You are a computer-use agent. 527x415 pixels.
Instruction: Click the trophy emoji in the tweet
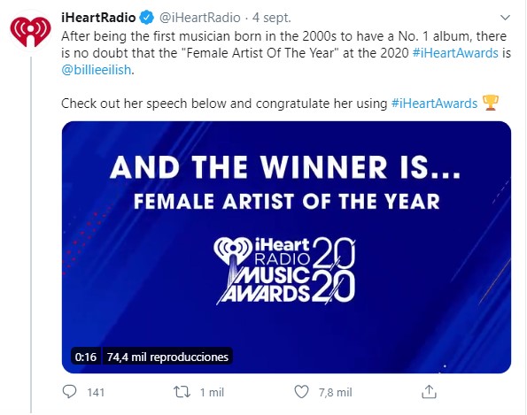tap(491, 103)
